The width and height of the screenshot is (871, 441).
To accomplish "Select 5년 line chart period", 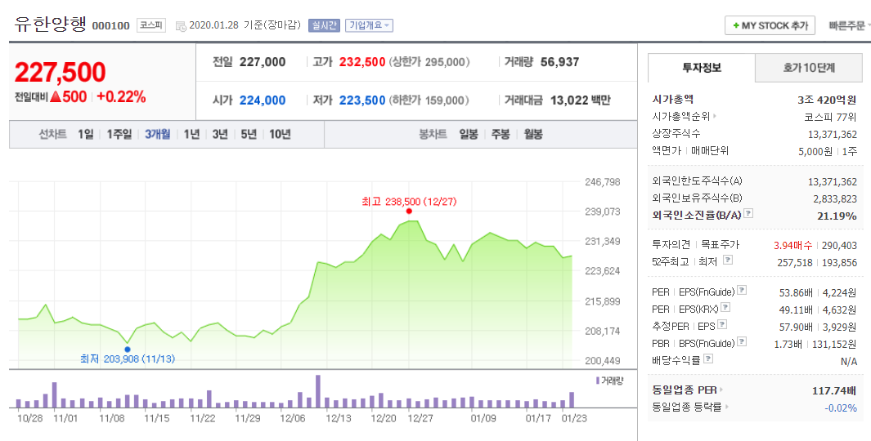I will (x=249, y=134).
